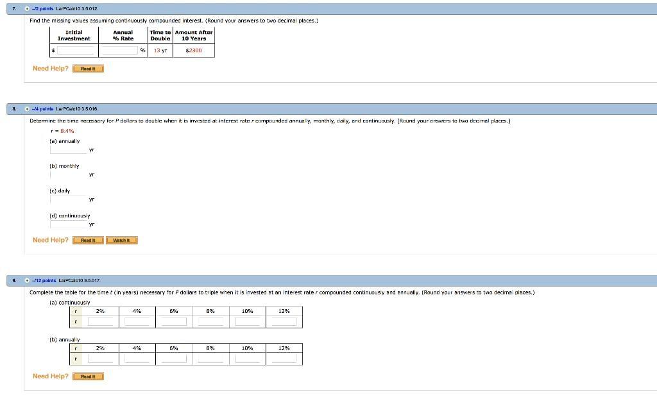Click the "LarPCalc10 3.5.017." label
This screenshot has height=404, width=657.
80,280
